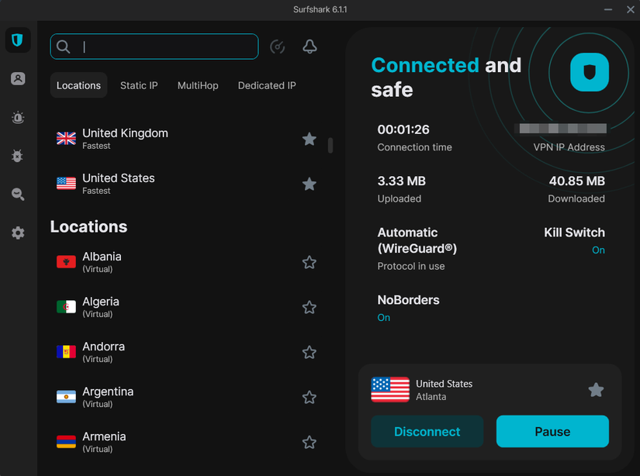Viewport: 640px width, 476px height.
Task: Click the Surfshark shield logo in sidebar
Action: pos(17,40)
